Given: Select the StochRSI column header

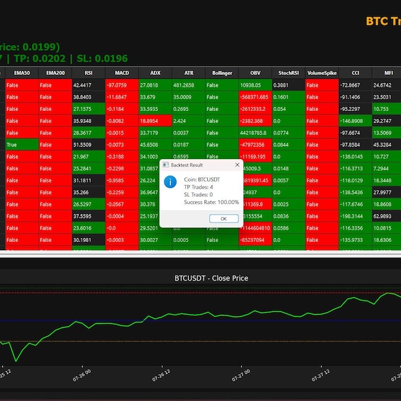Looking at the screenshot, I should (289, 73).
